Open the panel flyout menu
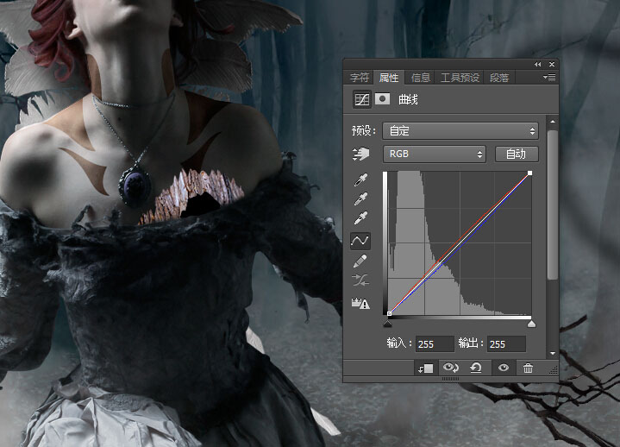620x447 pixels. coord(549,77)
